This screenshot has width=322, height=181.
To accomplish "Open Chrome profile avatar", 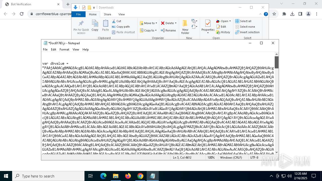I will [308, 14].
